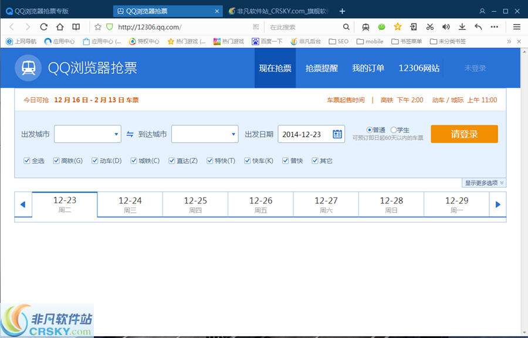Show later dates with right arrow
The width and height of the screenshot is (528, 338).
click(497, 204)
